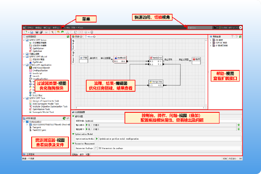Image resolution: width=261 pixels, height=174 pixels.
Task: Collapse the SiPESC.OPT Solver tree folder
Action: (24, 40)
